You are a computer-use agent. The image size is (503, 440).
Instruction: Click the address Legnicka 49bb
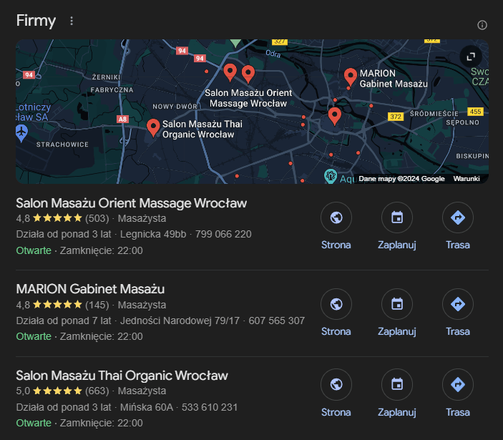(153, 235)
